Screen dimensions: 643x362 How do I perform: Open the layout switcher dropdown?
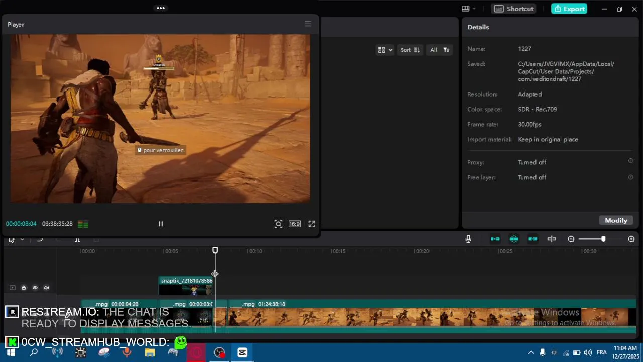(x=469, y=9)
